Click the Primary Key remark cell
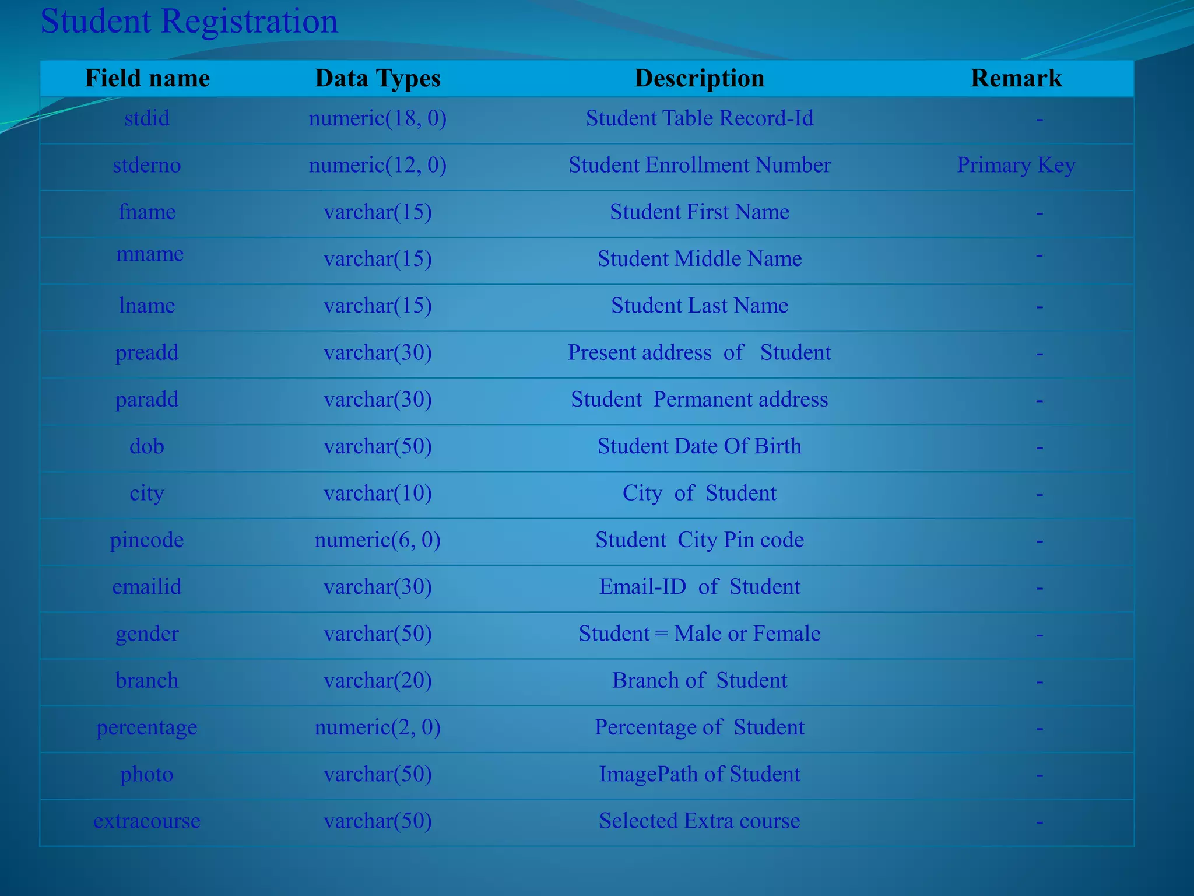This screenshot has height=896, width=1194. [1016, 165]
